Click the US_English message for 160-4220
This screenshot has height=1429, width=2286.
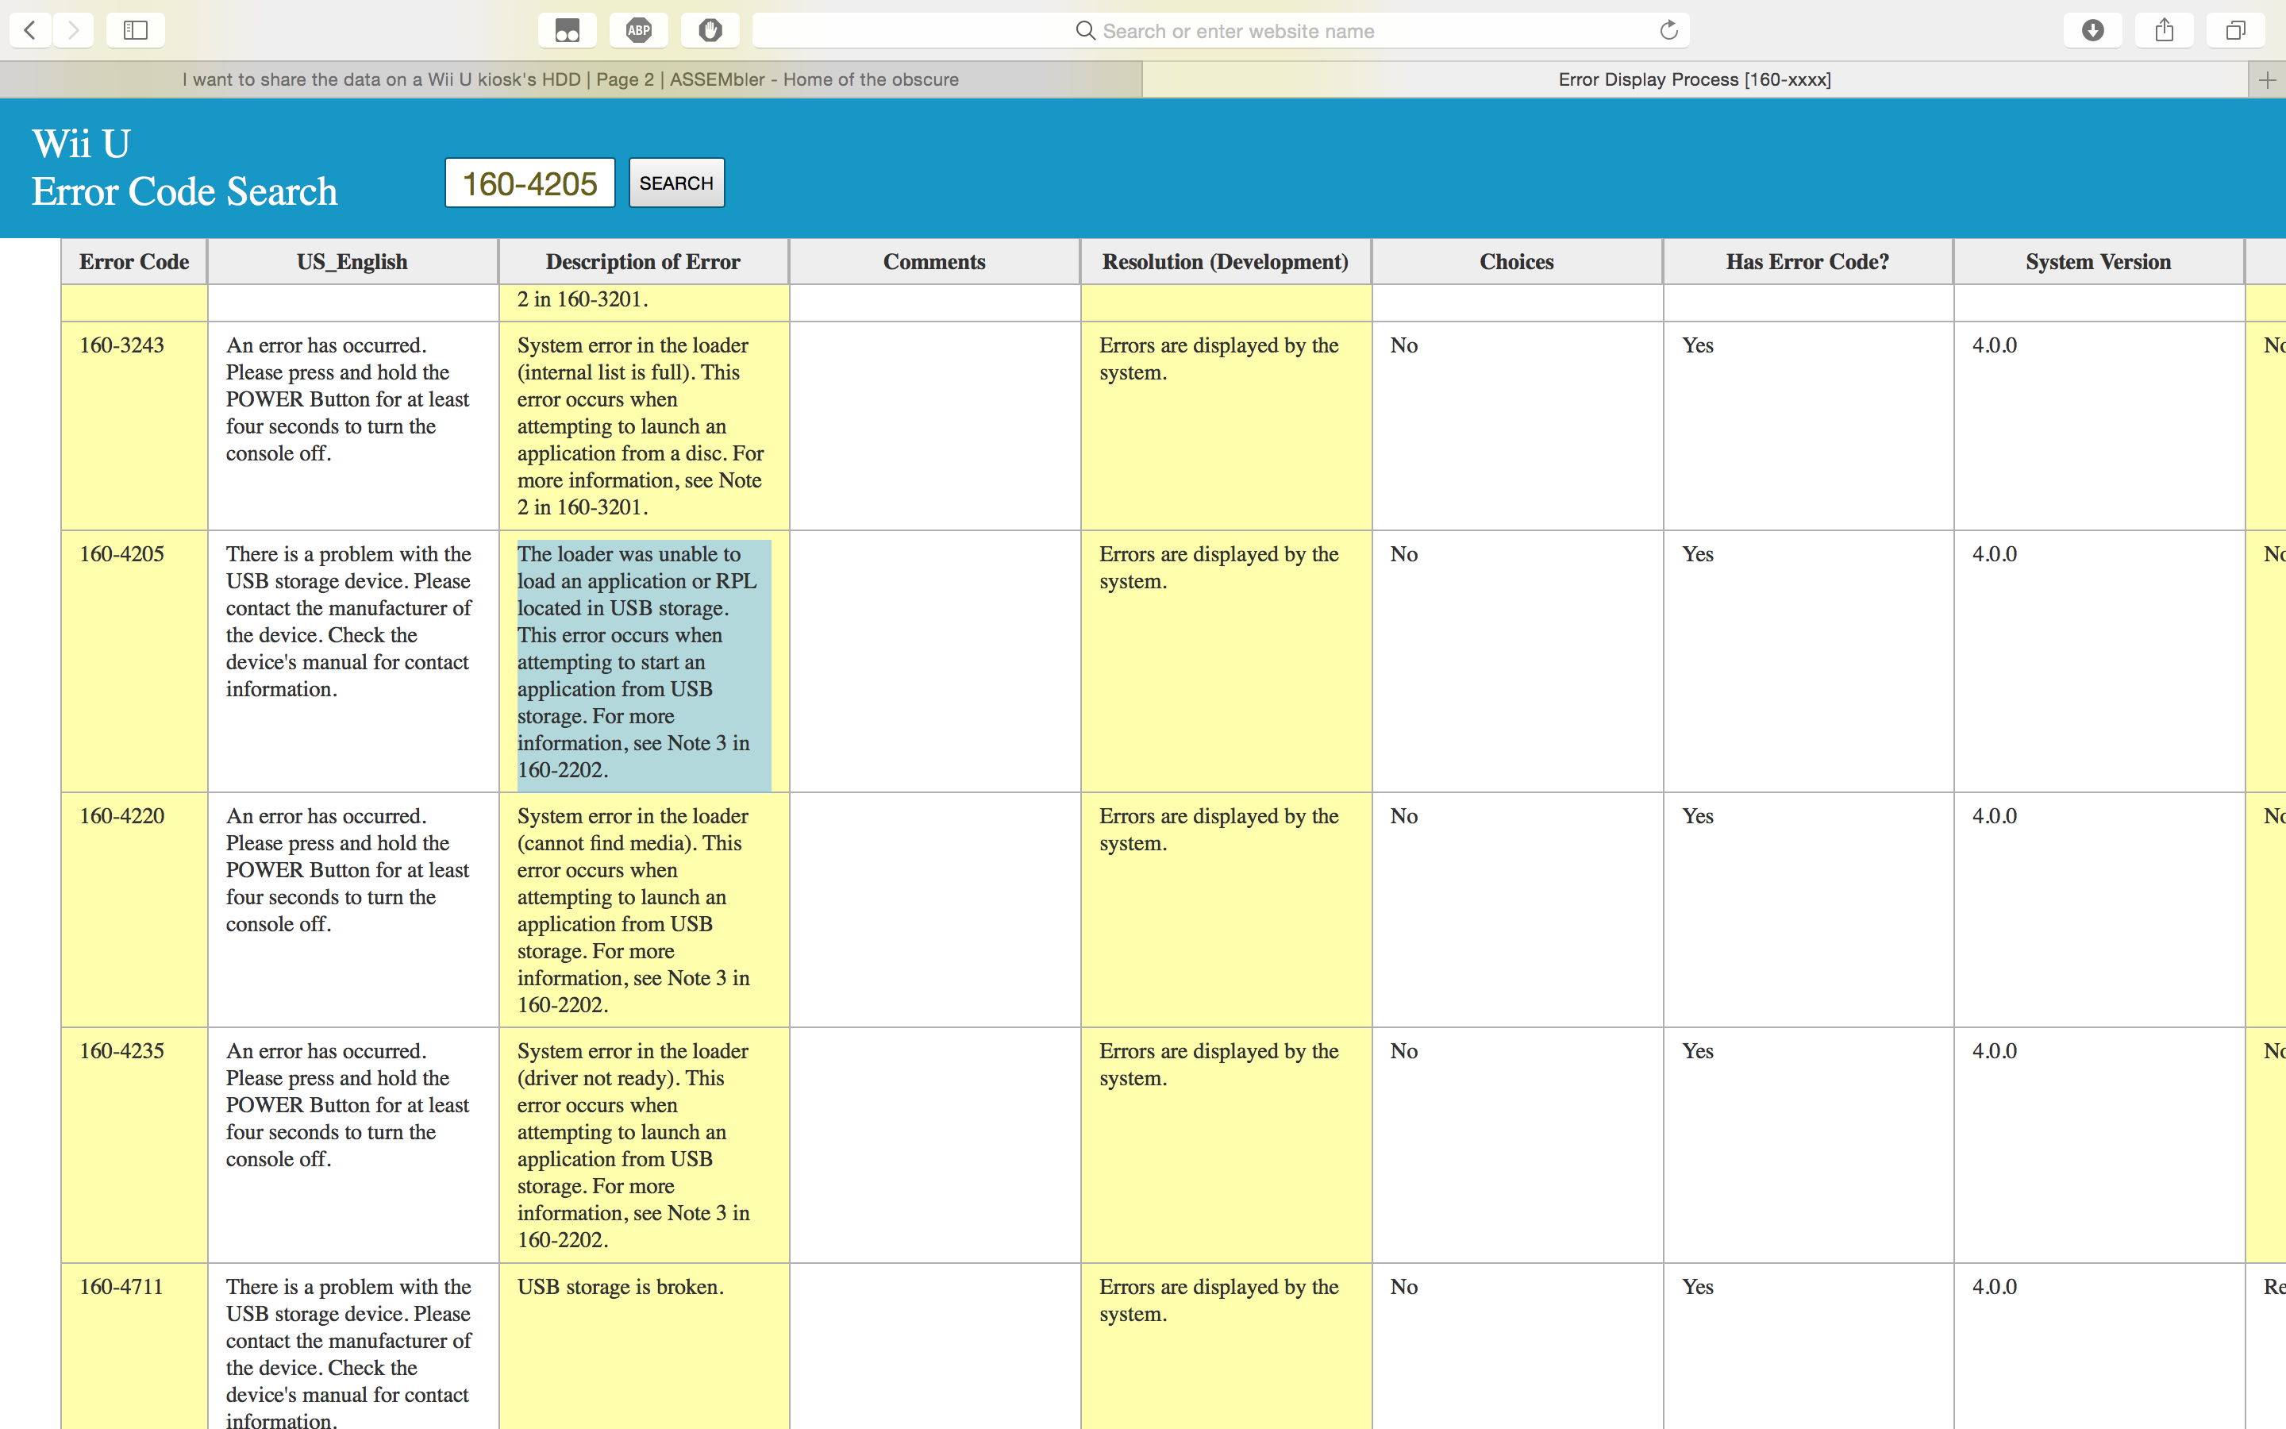point(348,870)
